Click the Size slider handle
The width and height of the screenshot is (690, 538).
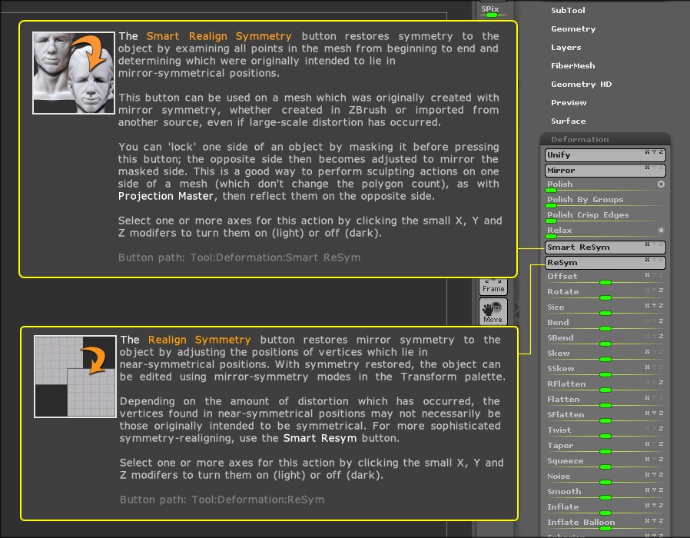click(605, 313)
